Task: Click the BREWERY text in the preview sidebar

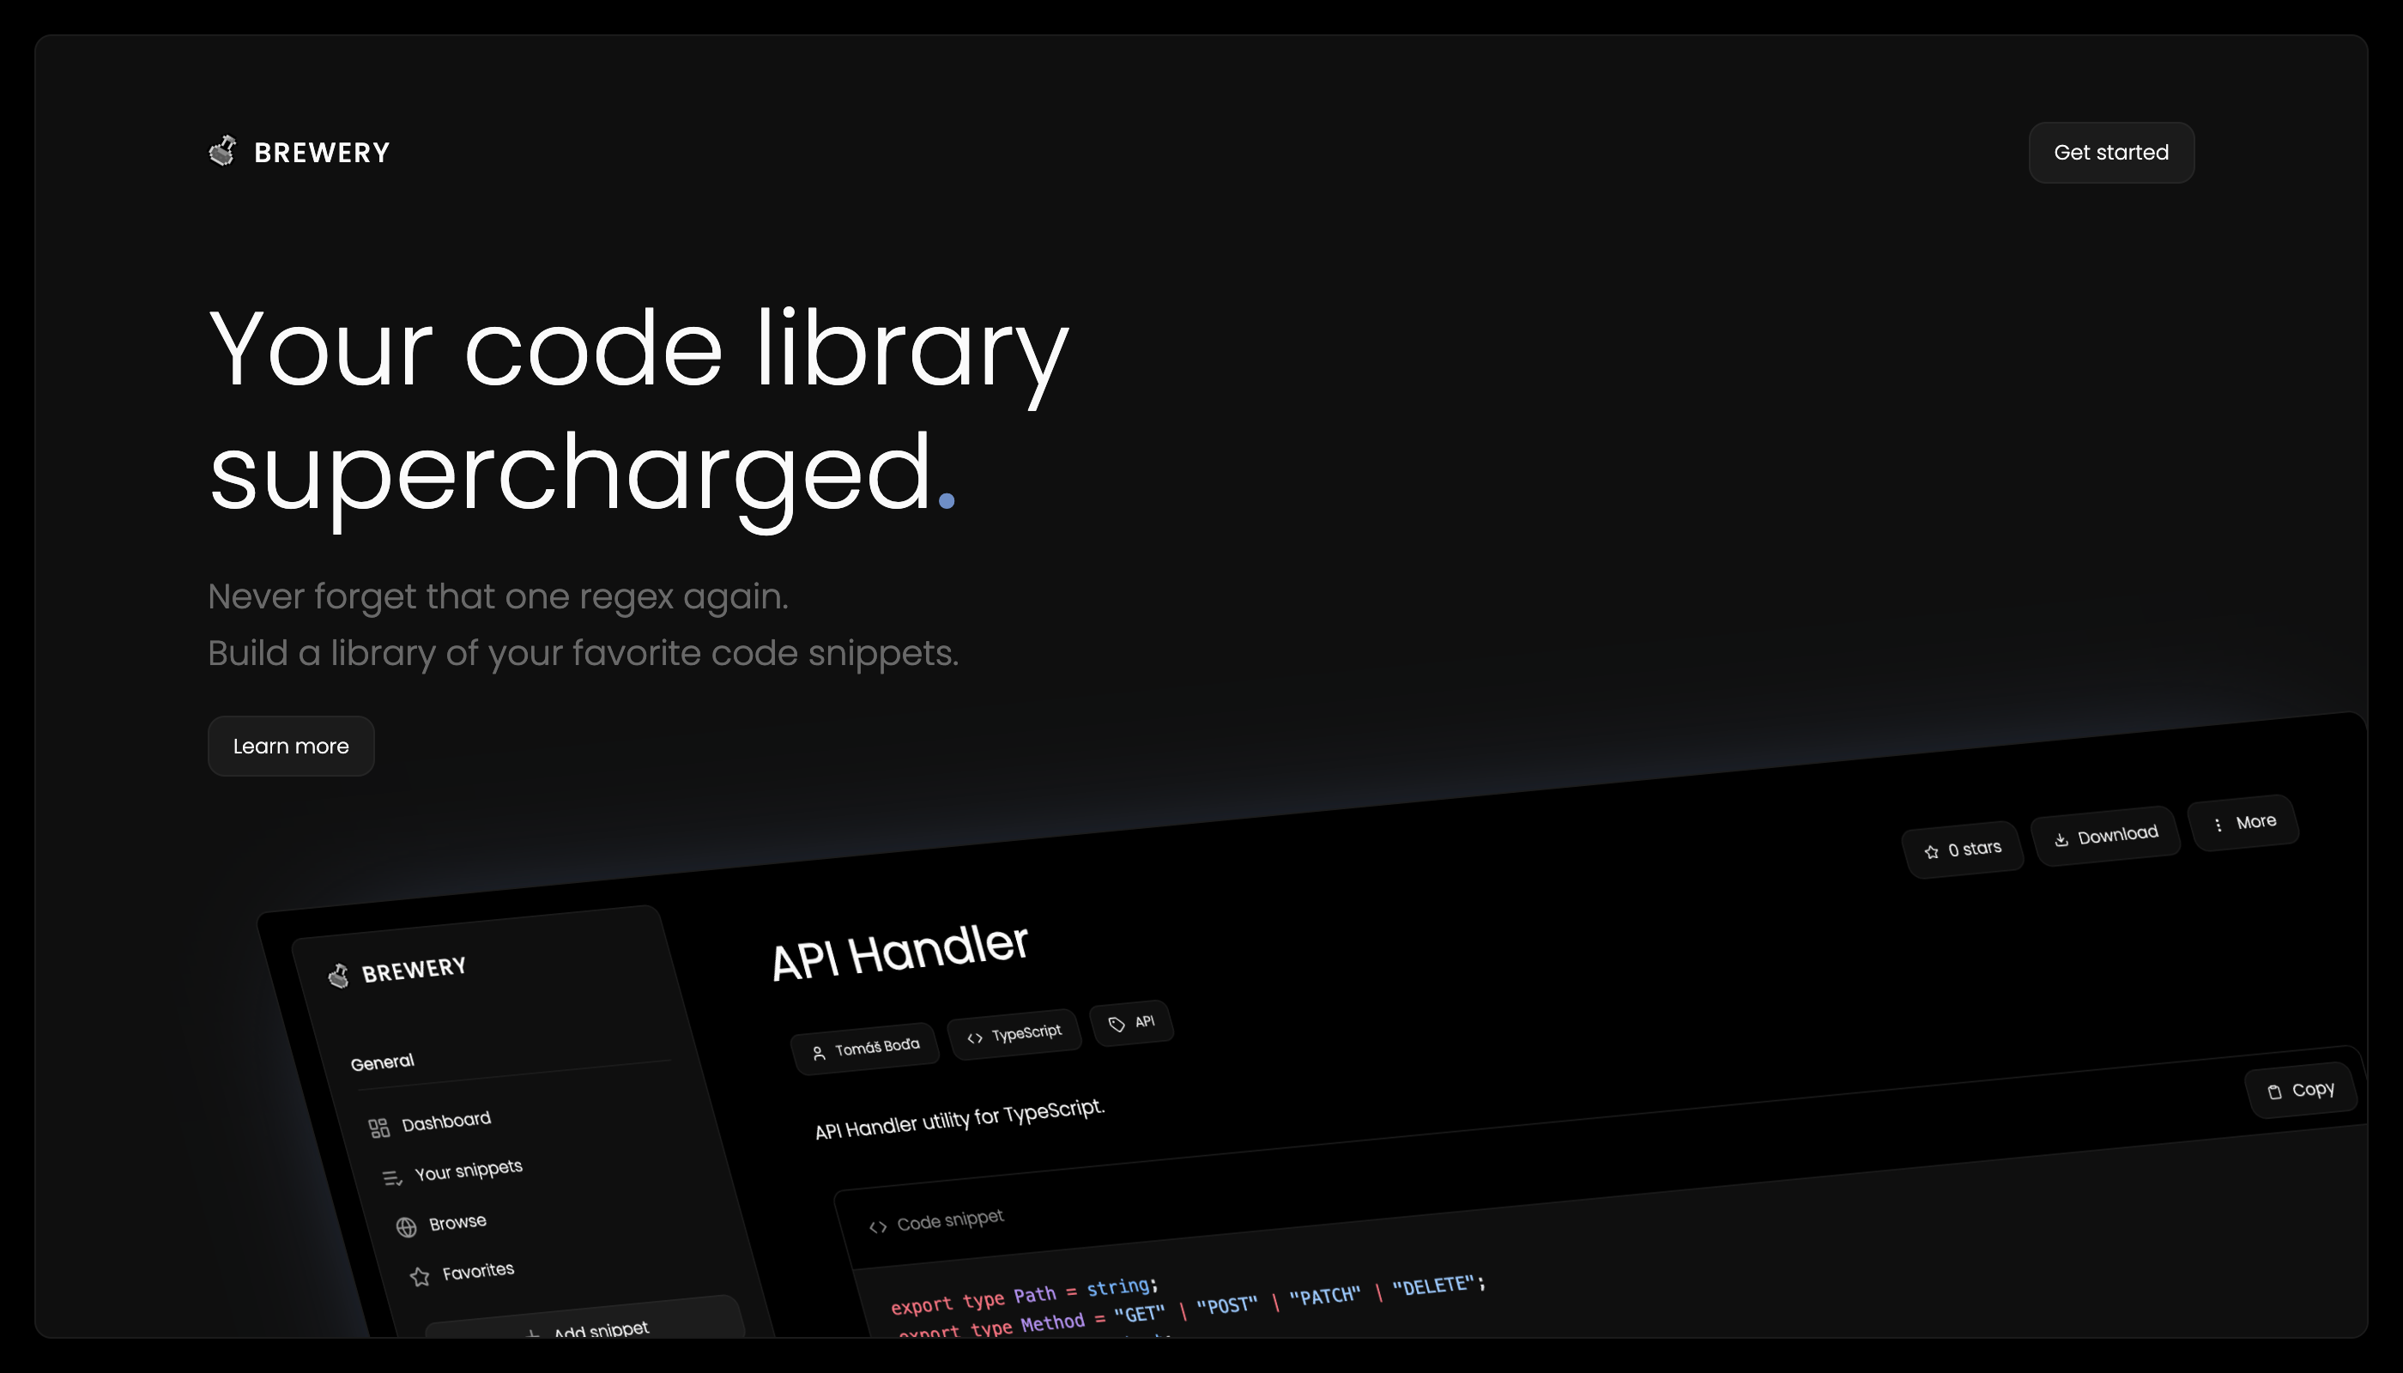Action: (414, 970)
